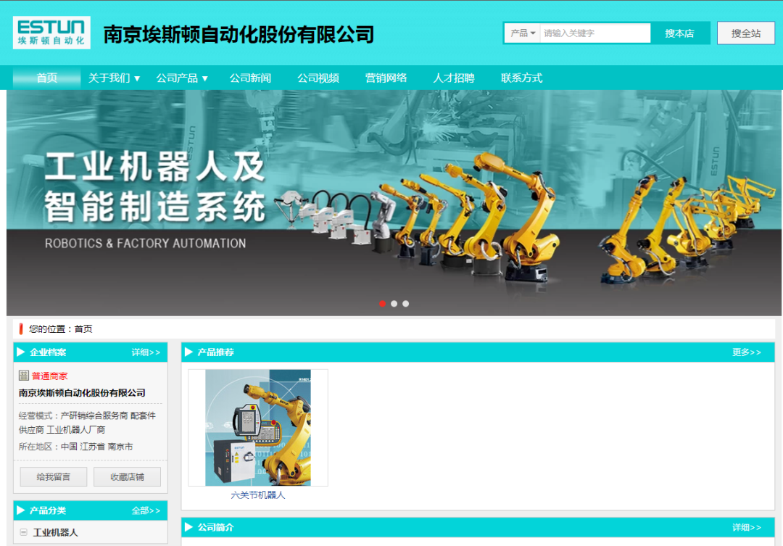Click the 所在地区 location text
The image size is (783, 546).
coord(76,447)
